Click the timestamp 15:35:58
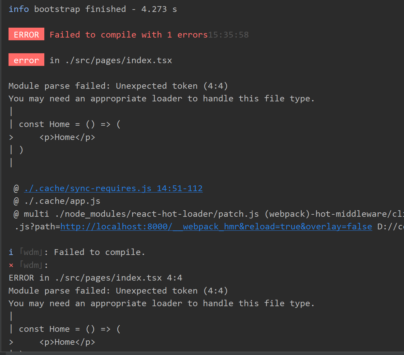 [228, 34]
